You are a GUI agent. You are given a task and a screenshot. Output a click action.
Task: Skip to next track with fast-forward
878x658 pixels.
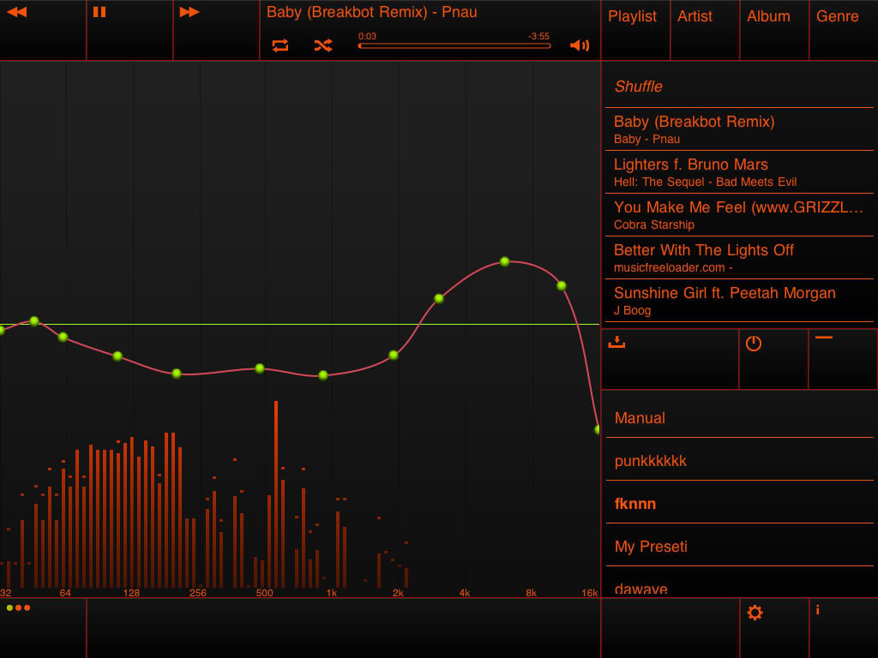pos(189,12)
